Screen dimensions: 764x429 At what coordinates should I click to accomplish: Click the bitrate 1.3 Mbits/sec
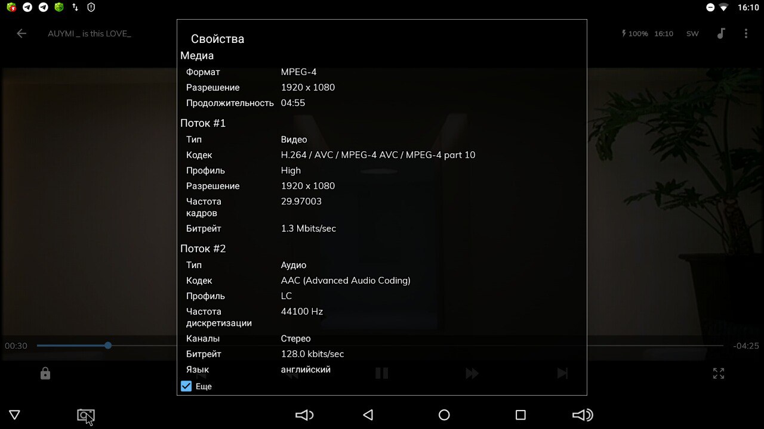coord(309,229)
